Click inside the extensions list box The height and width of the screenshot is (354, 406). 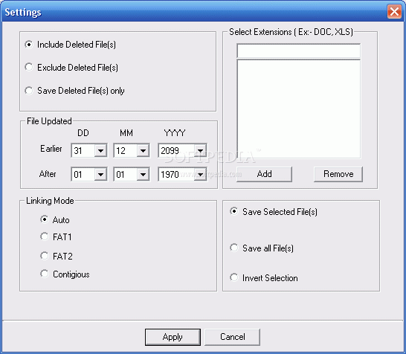click(x=298, y=109)
